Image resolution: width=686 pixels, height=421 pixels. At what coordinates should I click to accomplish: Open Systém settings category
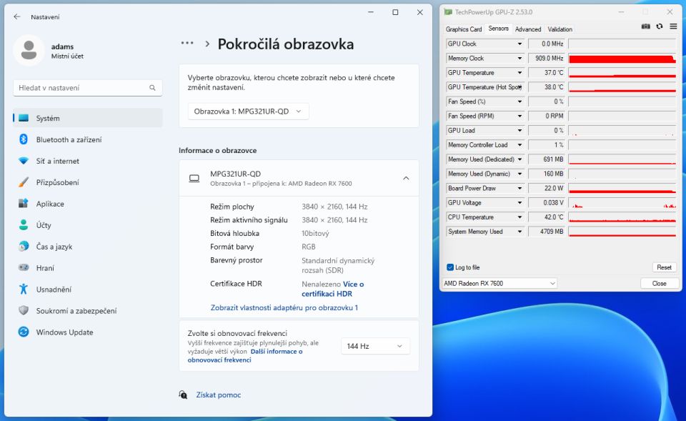[88, 118]
